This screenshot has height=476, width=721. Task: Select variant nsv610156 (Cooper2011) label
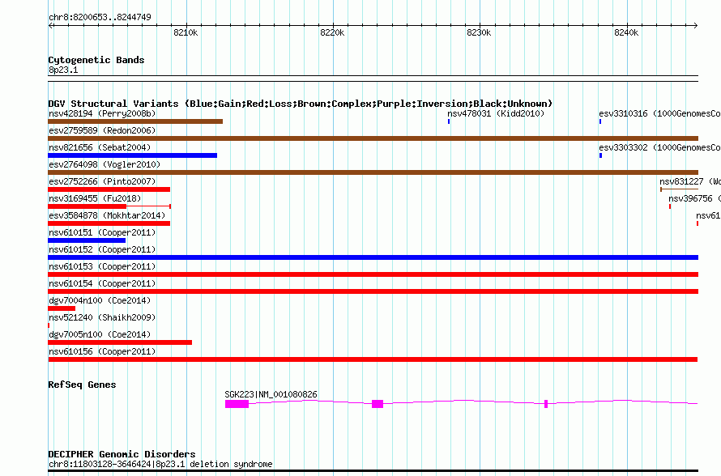(102, 351)
